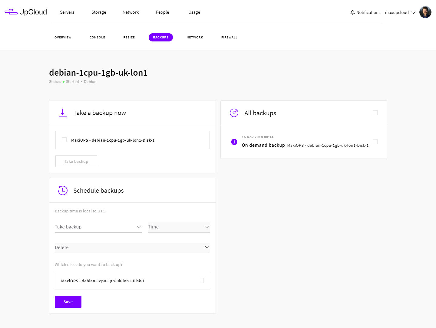This screenshot has width=436, height=328.
Task: Click the notifications bell icon
Action: coord(352,12)
